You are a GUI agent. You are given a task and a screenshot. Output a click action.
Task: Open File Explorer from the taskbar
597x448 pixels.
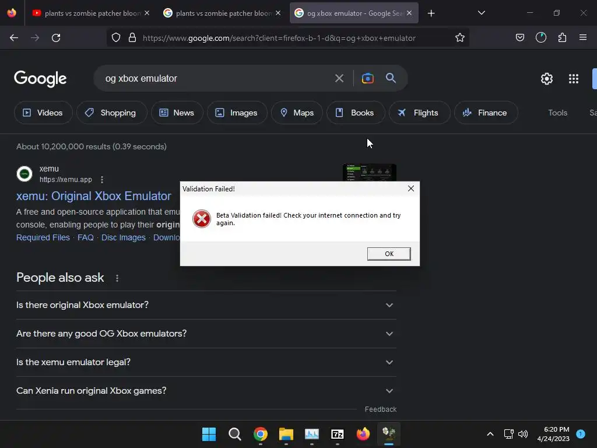[286, 434]
